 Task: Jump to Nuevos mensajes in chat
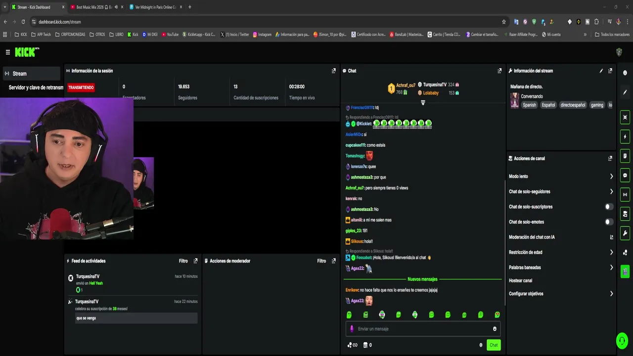(422, 279)
